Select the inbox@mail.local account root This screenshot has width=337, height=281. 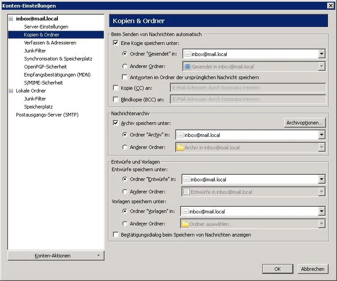click(37, 19)
